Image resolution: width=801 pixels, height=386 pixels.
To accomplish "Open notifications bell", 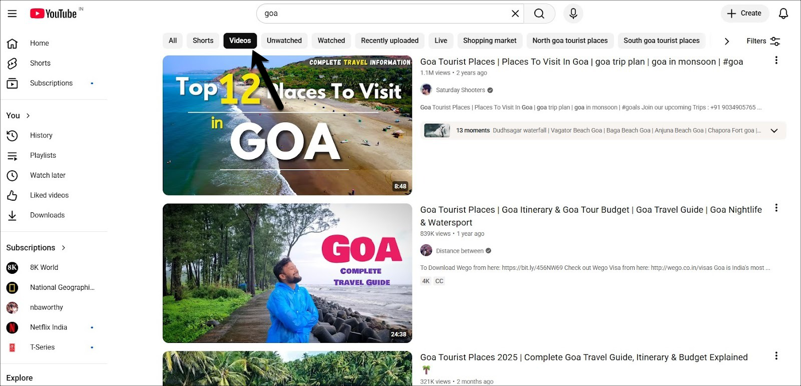I will tap(783, 14).
